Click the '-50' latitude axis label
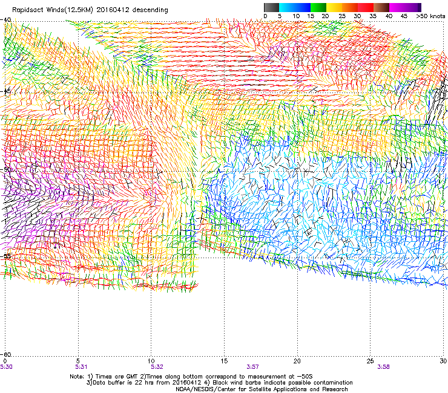448x393 pixels. 5,169
